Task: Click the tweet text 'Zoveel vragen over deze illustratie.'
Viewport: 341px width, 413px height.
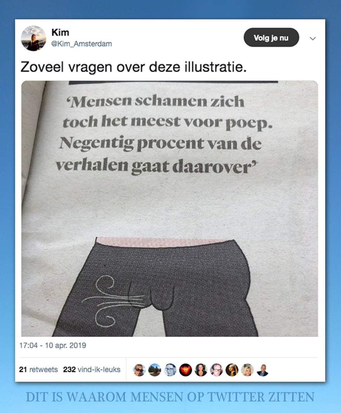Action: pyautogui.click(x=133, y=67)
